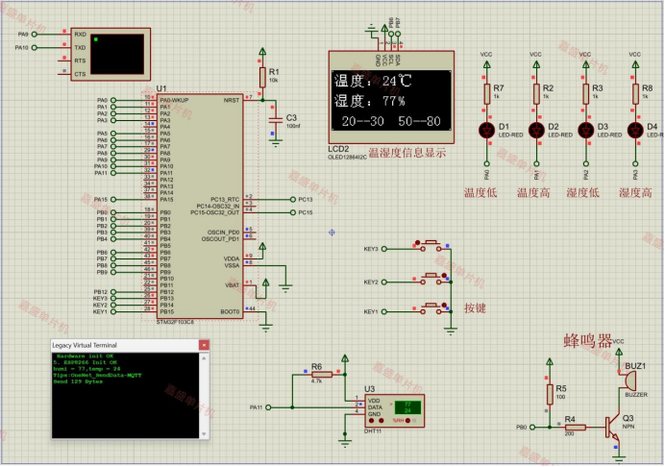This screenshot has width=665, height=467.
Task: Select the virtual terminal component with RXD/TXD pins
Action: point(111,55)
